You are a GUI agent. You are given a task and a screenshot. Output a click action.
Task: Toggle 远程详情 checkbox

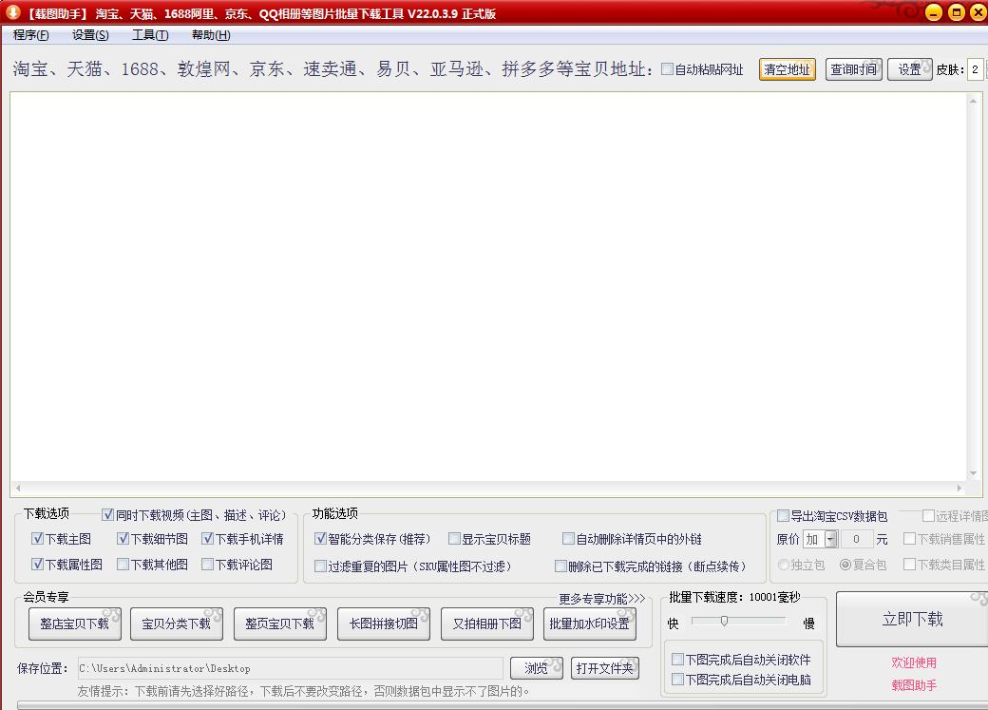pyautogui.click(x=928, y=516)
